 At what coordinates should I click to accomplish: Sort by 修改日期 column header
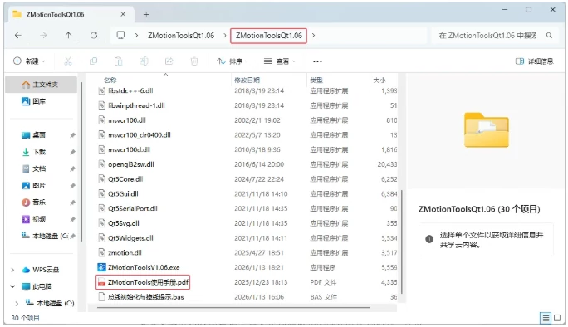247,80
